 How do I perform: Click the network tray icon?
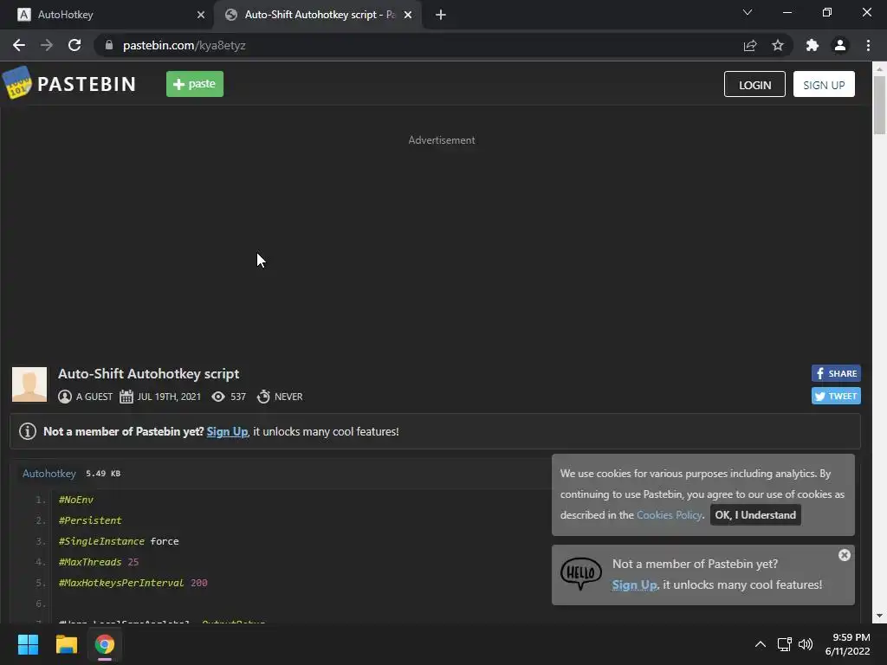point(784,644)
